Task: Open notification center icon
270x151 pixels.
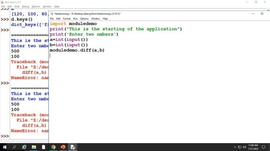Action: (x=263, y=147)
